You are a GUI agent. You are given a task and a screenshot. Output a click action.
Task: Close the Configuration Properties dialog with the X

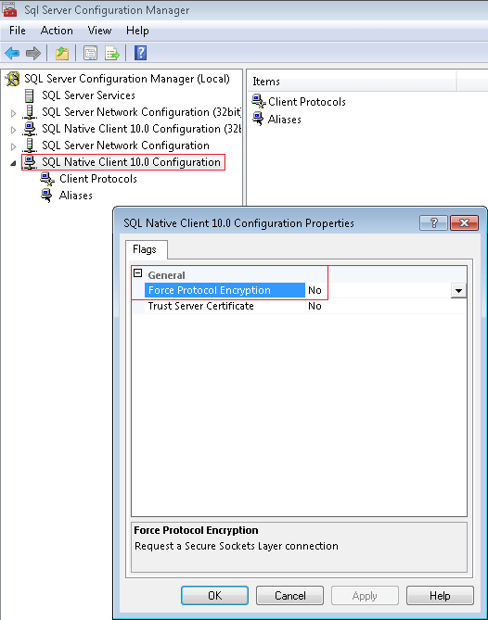click(x=464, y=223)
